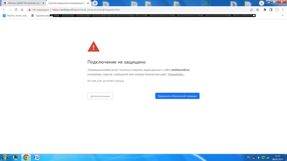Screen dimensions: 287x161
Task: Open the Word taskbar icon
Action: 36,157
